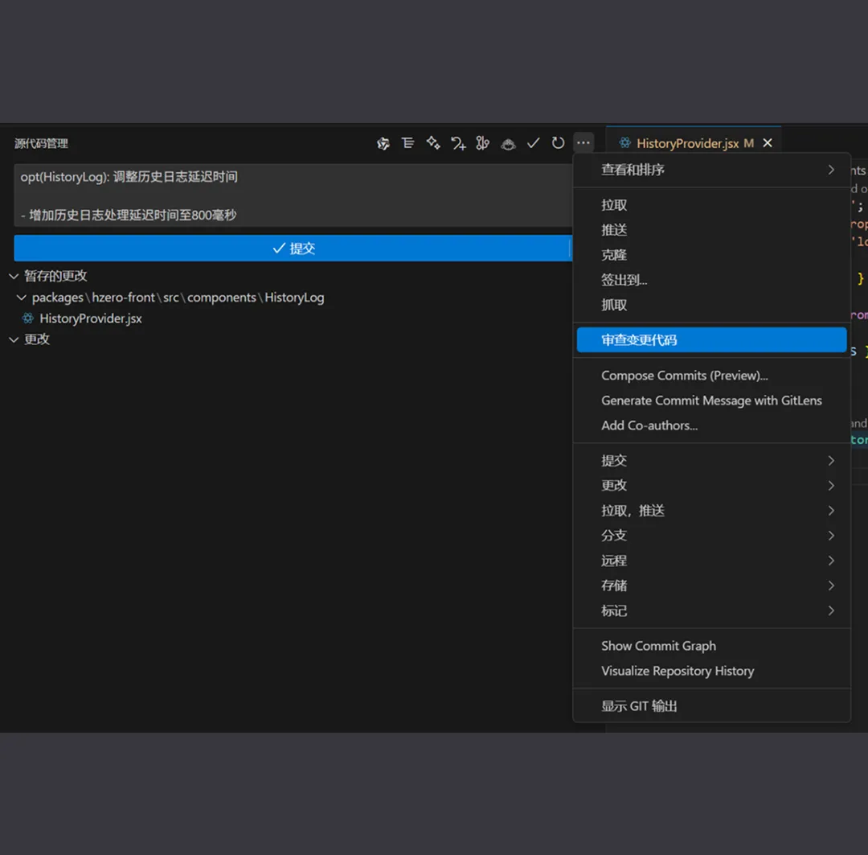Expand the 拉取, 推送 submenu
The width and height of the screenshot is (868, 855).
click(x=712, y=510)
